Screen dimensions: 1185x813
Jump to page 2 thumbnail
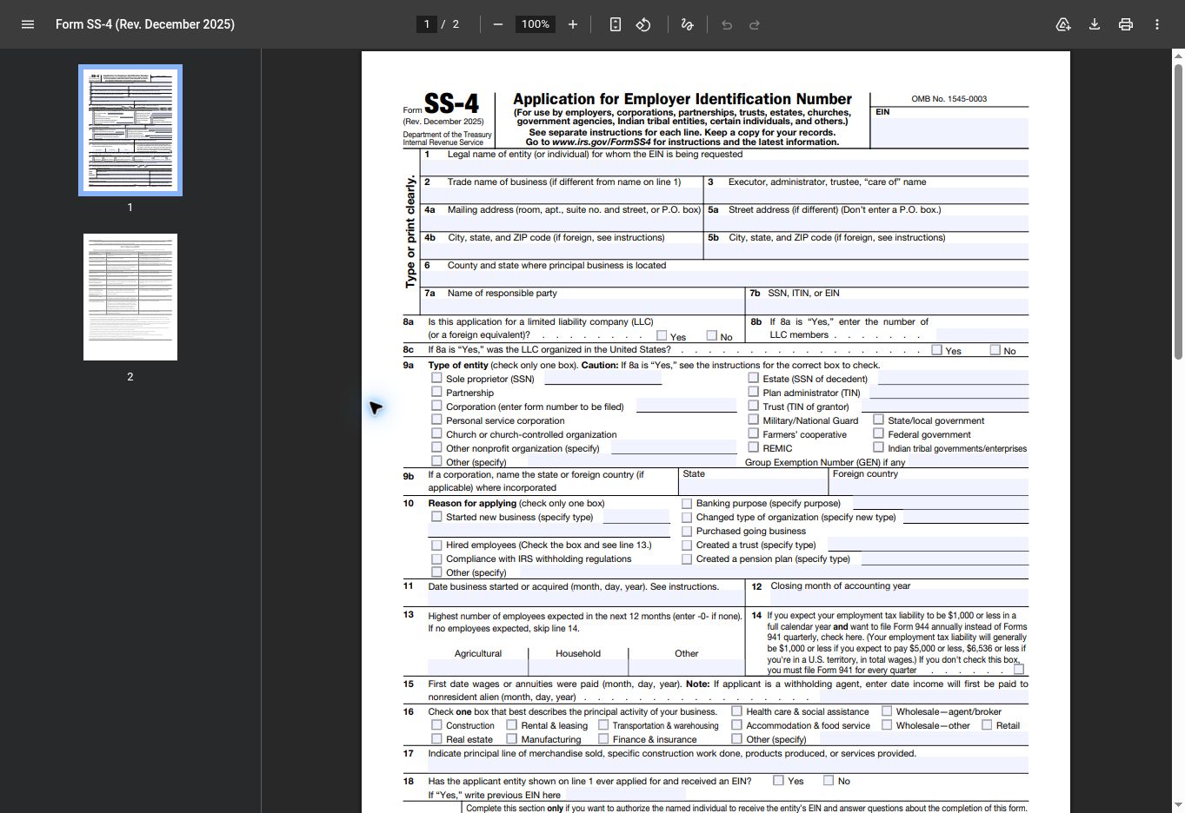(x=130, y=297)
